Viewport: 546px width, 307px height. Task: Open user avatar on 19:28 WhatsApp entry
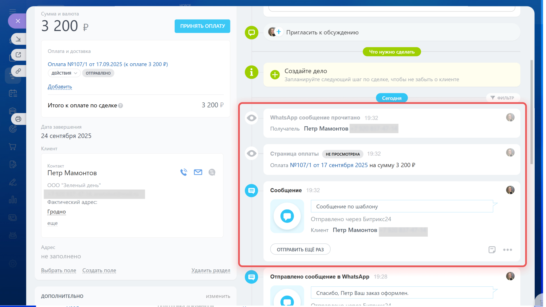click(510, 276)
